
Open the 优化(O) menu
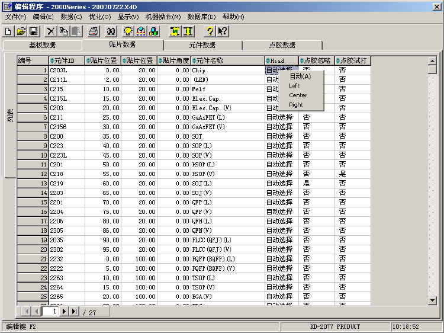click(x=99, y=17)
